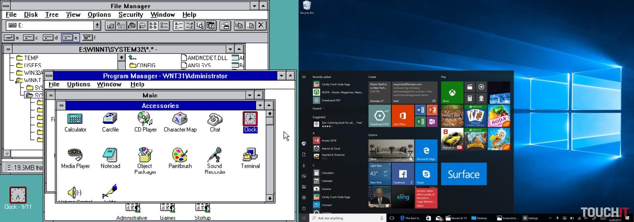Open the Sound Recorder icon
The height and width of the screenshot is (222, 634).
click(214, 156)
